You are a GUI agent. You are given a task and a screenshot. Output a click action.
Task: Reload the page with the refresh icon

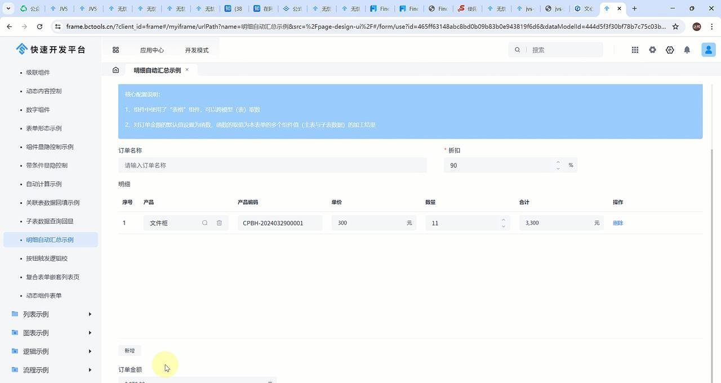[x=39, y=26]
